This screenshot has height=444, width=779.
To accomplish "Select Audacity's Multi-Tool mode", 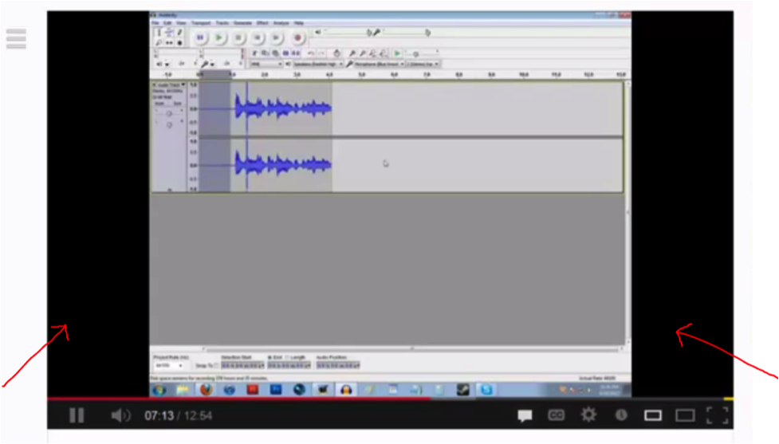I will [179, 43].
